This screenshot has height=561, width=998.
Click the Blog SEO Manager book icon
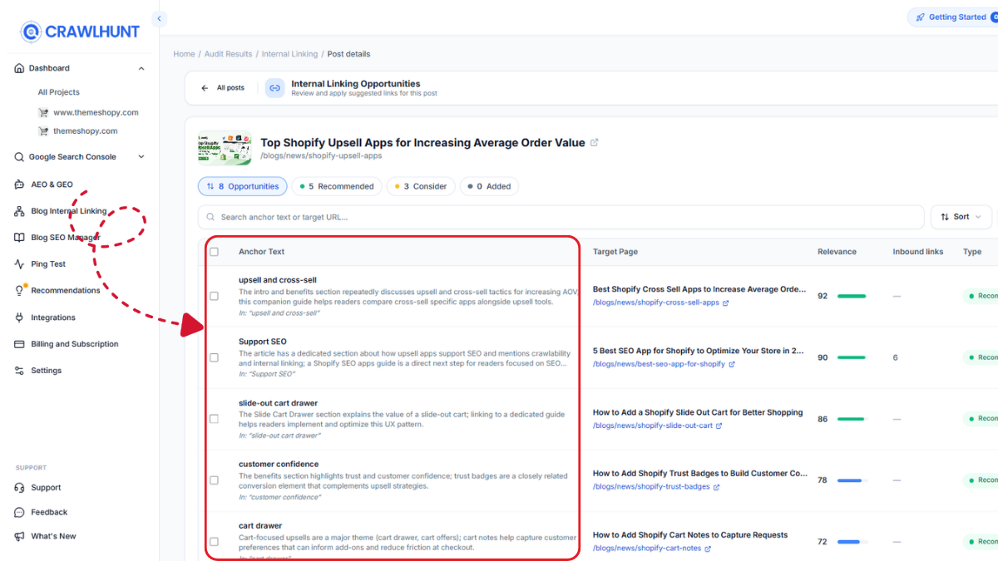(x=19, y=238)
